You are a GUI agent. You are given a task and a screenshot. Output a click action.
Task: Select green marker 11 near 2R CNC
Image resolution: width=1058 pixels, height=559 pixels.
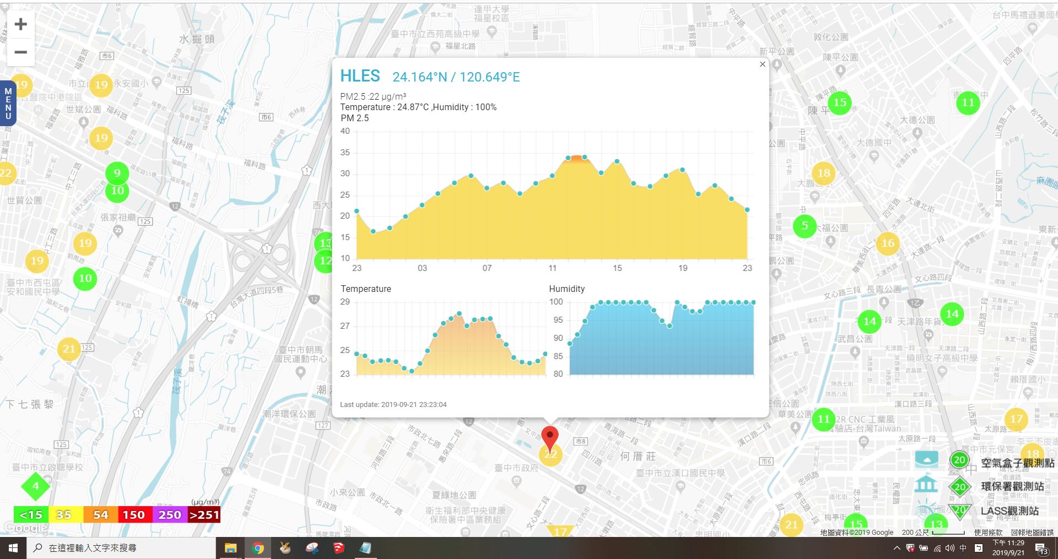pyautogui.click(x=823, y=419)
